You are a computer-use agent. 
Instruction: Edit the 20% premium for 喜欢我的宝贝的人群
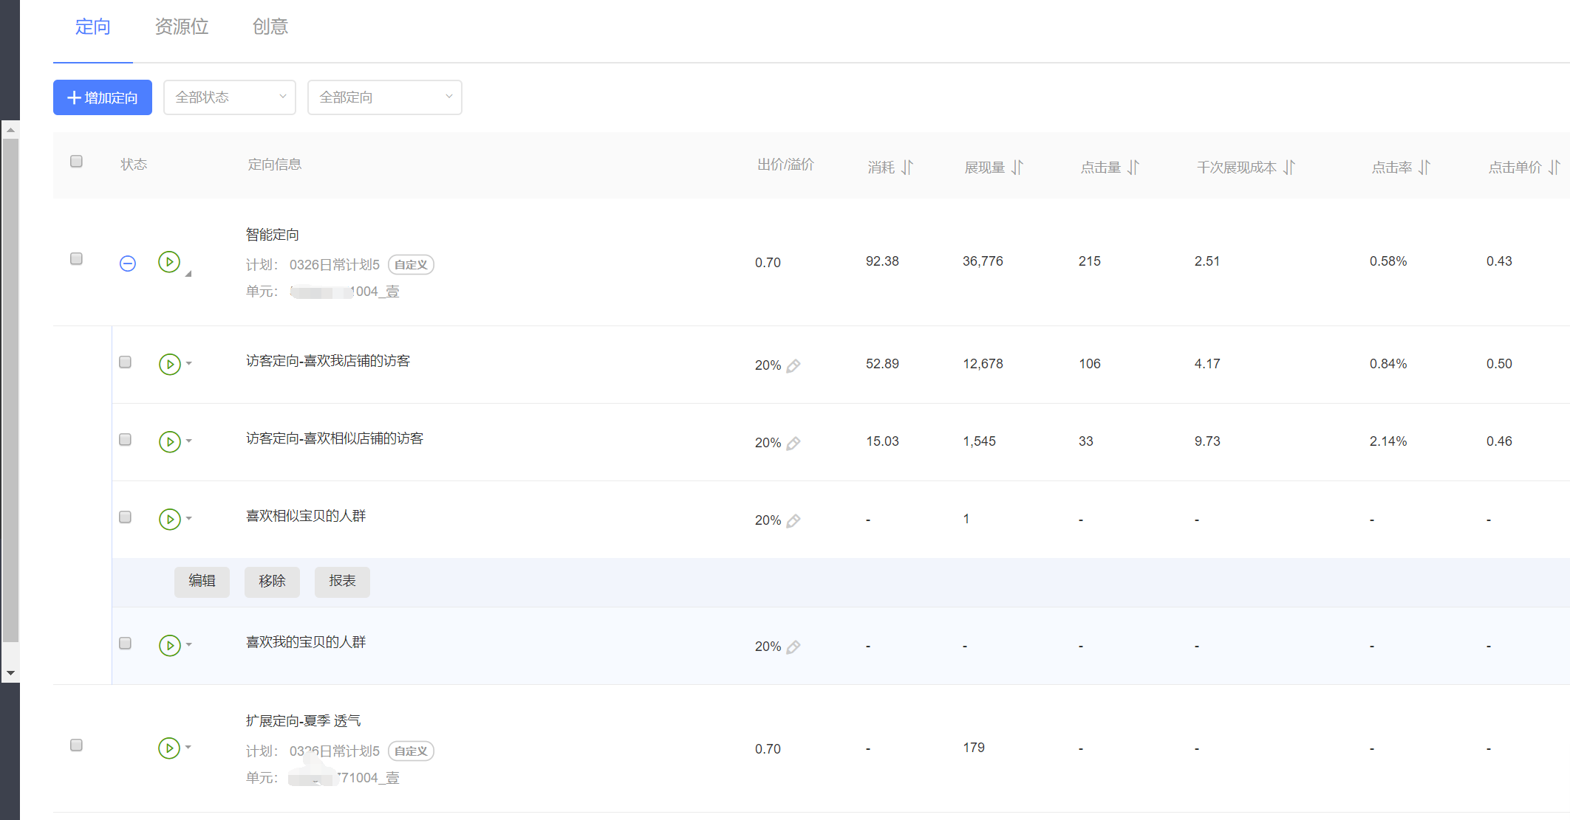pos(793,647)
